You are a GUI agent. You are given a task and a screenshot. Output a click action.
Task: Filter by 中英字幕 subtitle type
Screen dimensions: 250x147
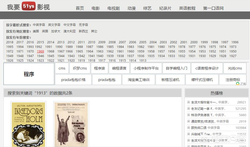[x=39, y=25]
